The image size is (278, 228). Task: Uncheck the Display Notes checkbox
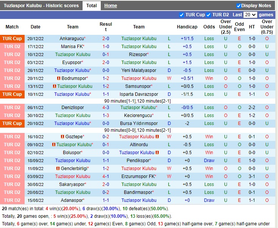(239, 6)
